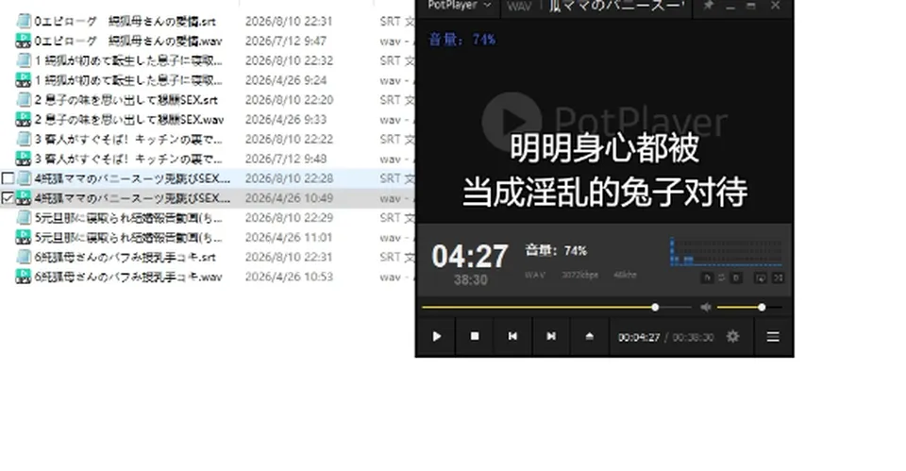Select the wav icon dated 2026/4/26 10:53

pos(23,277)
